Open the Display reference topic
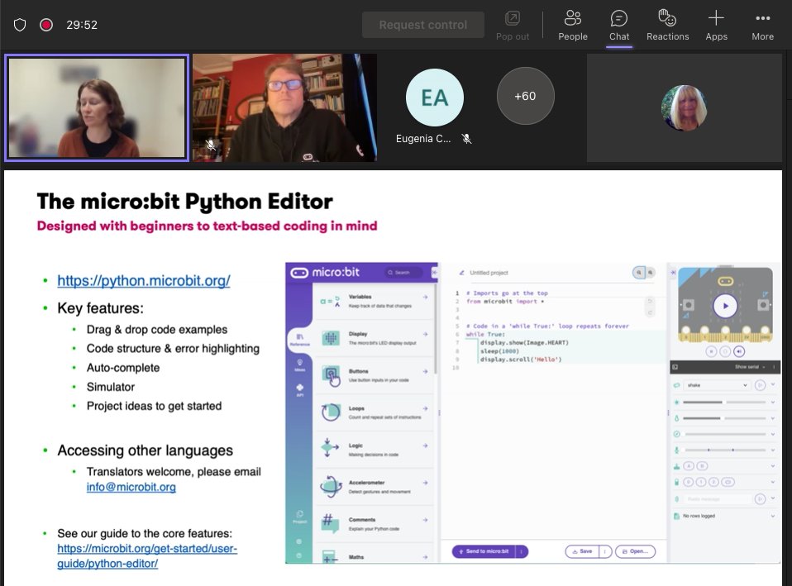Viewport: 792px width, 586px height. (x=374, y=338)
